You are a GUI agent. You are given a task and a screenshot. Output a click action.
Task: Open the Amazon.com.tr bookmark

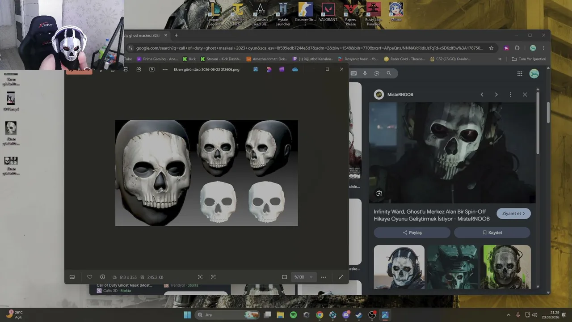267,59
